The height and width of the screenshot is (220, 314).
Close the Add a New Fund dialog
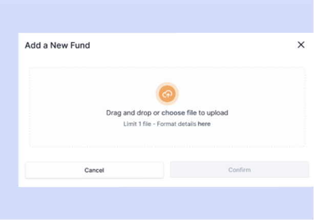301,45
